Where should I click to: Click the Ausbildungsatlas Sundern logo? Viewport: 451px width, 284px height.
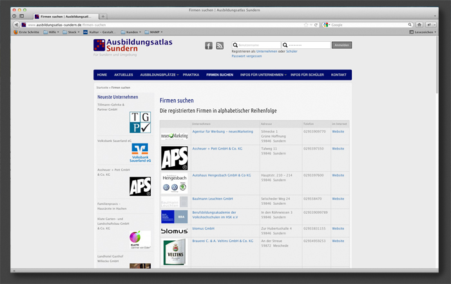(x=133, y=46)
